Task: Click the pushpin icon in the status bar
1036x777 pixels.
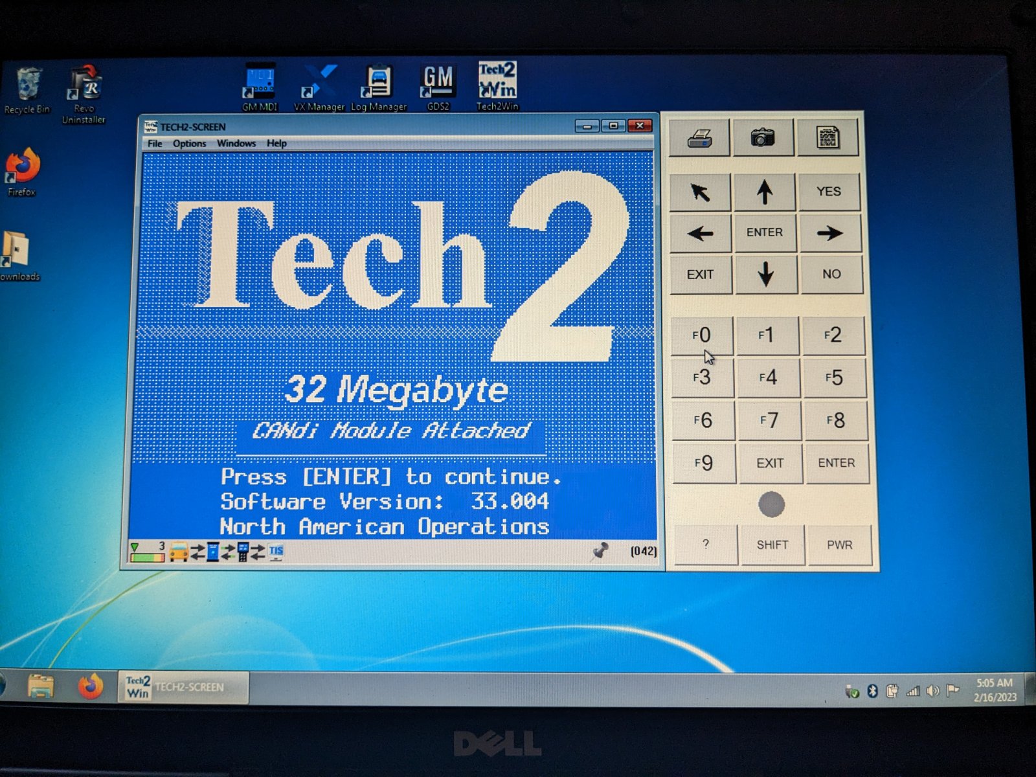Action: [x=600, y=551]
